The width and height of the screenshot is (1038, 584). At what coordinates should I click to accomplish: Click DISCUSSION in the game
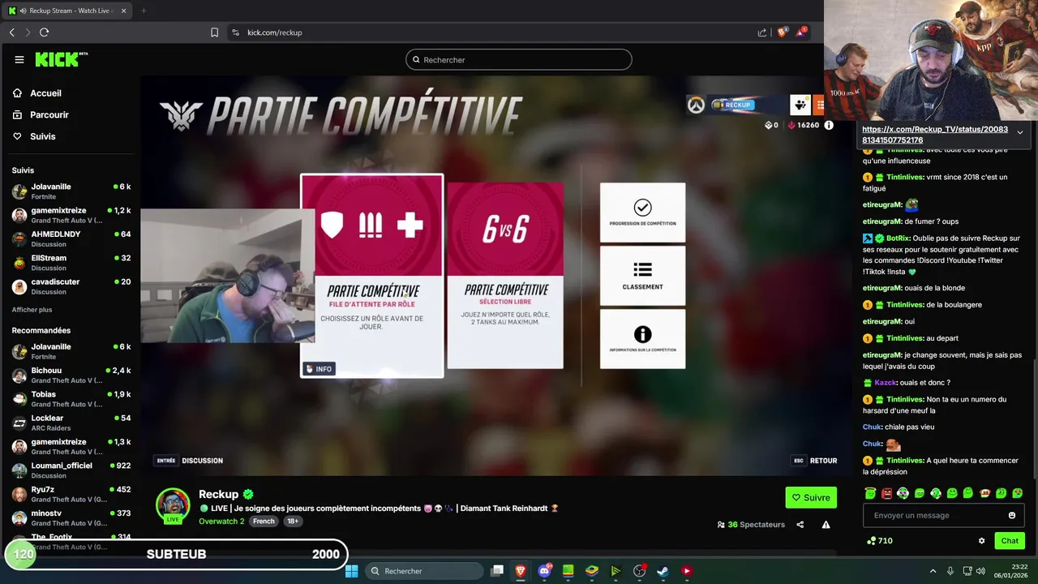pos(189,461)
